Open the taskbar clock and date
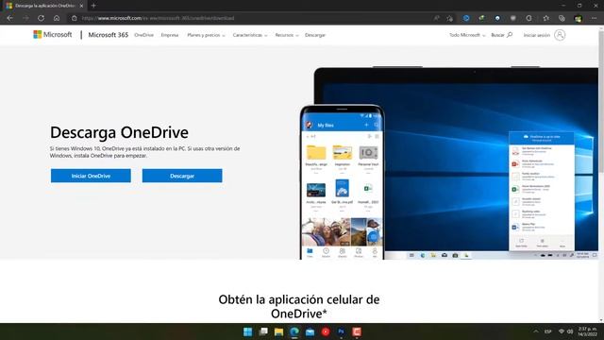The image size is (604, 340). pyautogui.click(x=587, y=331)
